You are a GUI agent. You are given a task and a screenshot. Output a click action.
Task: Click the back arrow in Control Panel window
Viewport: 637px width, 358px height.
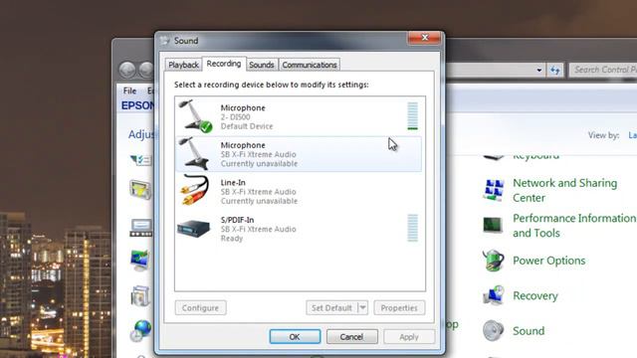pyautogui.click(x=127, y=70)
